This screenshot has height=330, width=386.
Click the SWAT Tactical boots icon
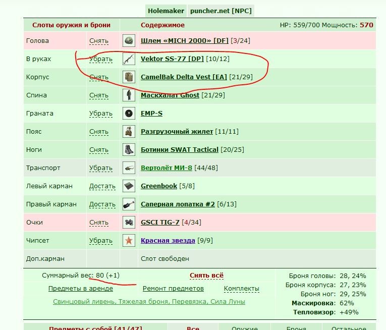tap(129, 150)
